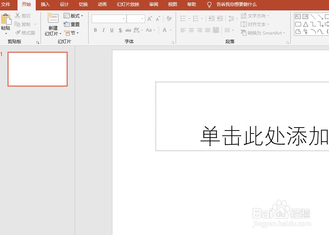The width and height of the screenshot is (329, 235).
Task: Click the Clear Formatting eraser icon
Action: [x=169, y=19]
